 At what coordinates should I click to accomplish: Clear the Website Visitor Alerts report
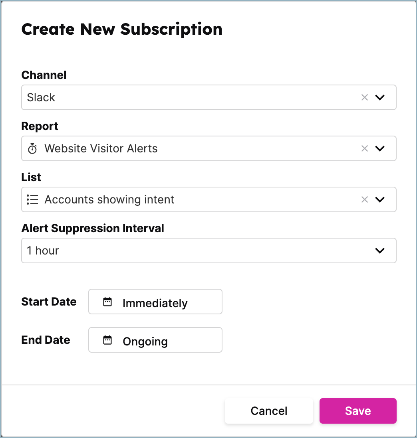(364, 148)
